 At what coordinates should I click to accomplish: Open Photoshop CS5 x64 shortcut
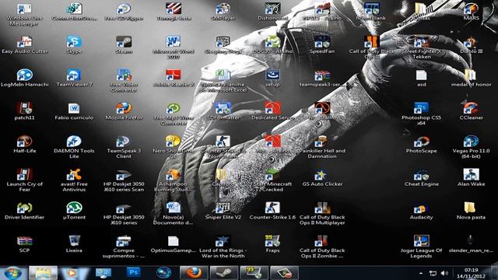421,109
